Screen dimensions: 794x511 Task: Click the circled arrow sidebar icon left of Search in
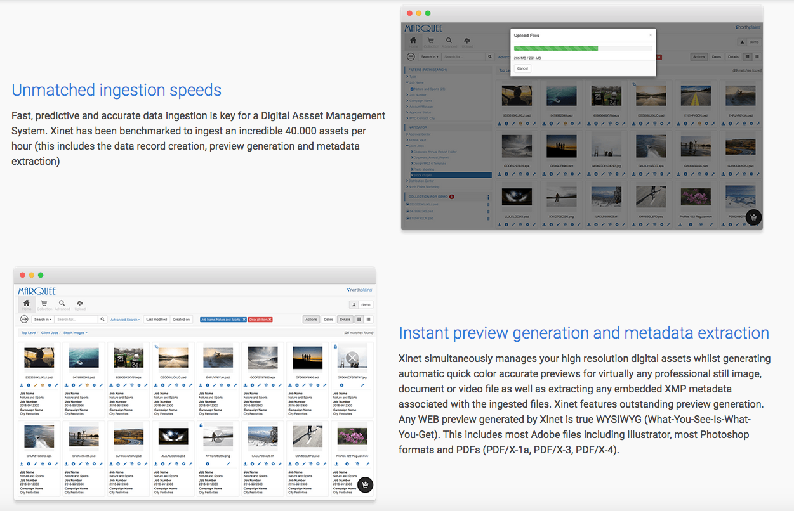point(24,320)
